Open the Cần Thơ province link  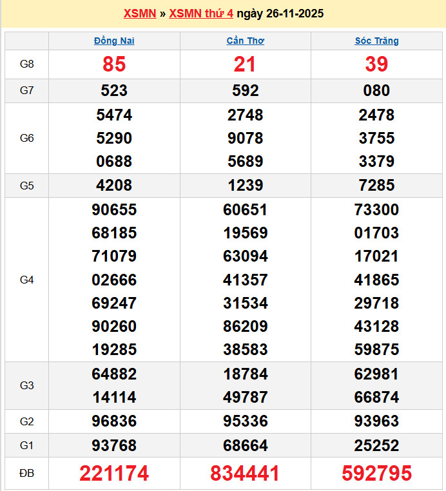click(x=245, y=41)
